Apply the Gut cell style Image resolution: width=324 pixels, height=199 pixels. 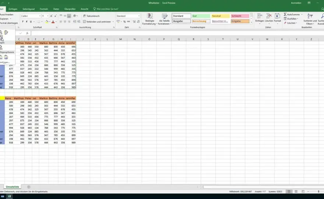[201, 16]
